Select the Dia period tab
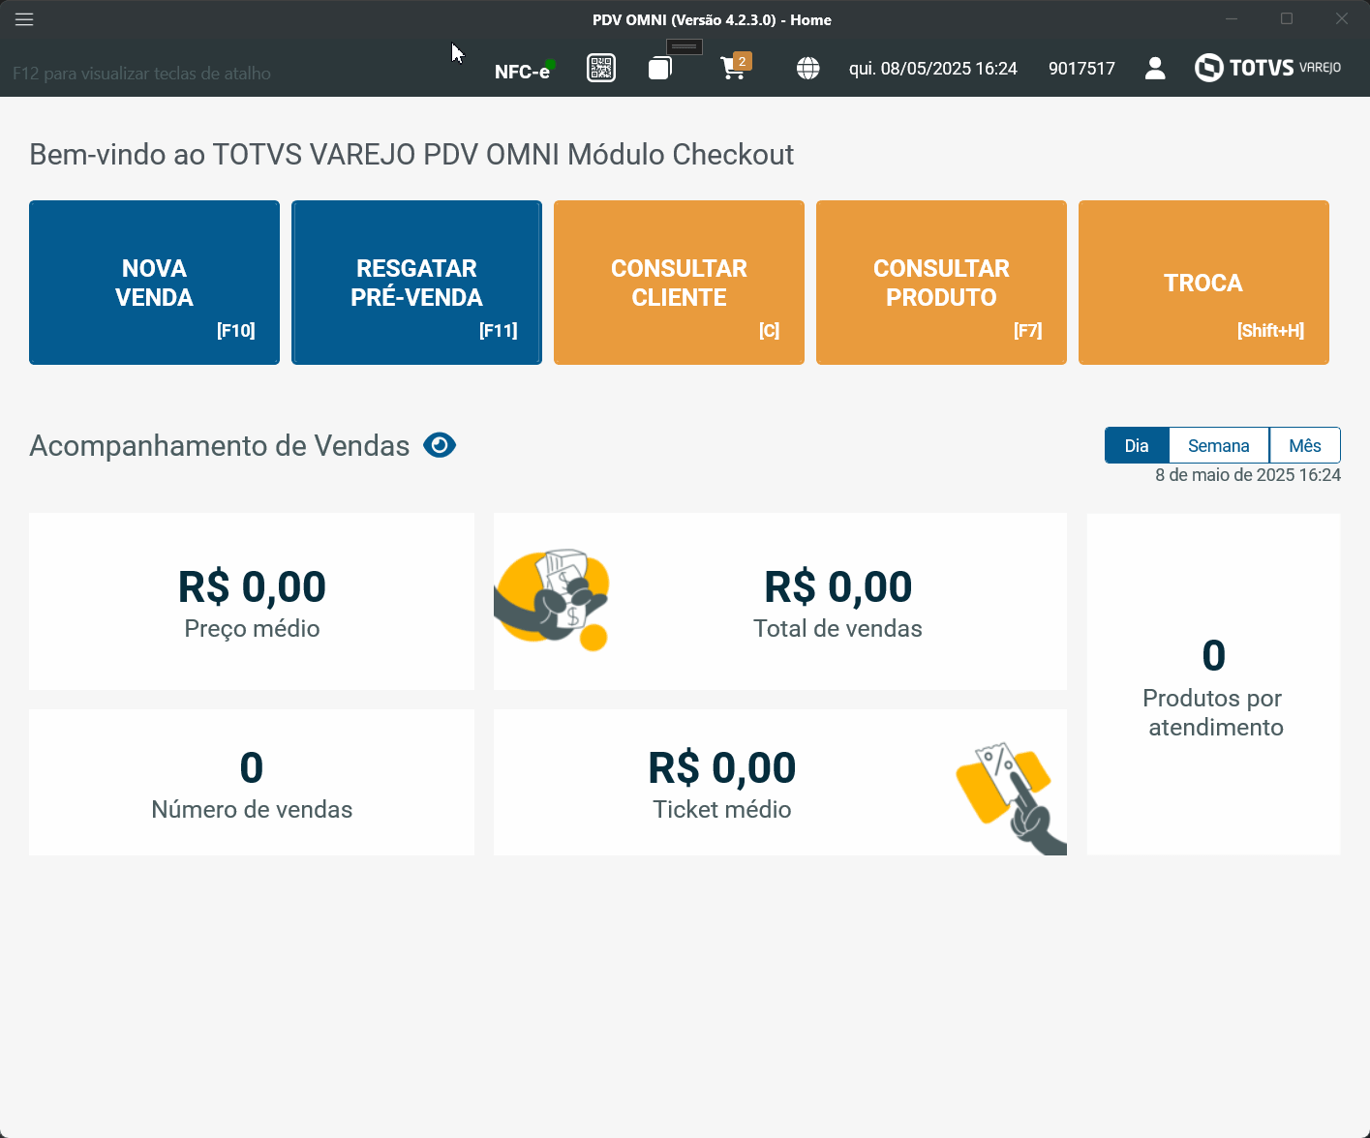 pyautogui.click(x=1137, y=445)
